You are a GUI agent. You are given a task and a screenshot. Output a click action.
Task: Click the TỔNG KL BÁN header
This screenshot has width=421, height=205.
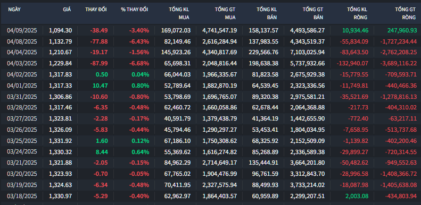click(267, 13)
